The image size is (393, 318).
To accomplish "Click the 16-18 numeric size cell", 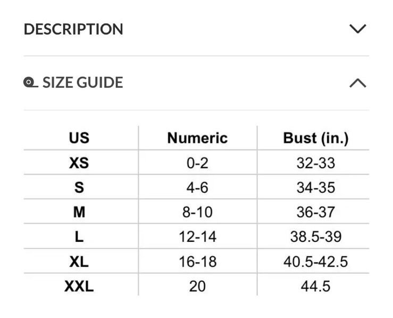I will click(x=197, y=262).
